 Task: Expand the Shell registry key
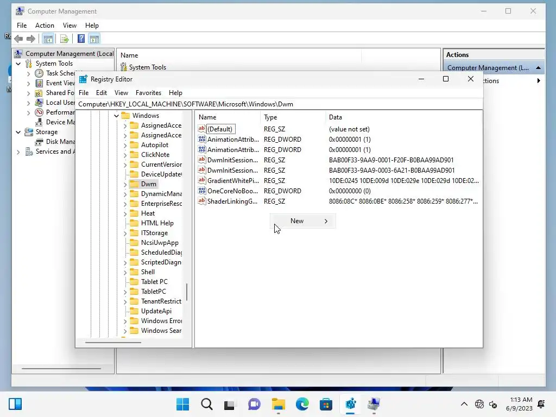tap(125, 273)
